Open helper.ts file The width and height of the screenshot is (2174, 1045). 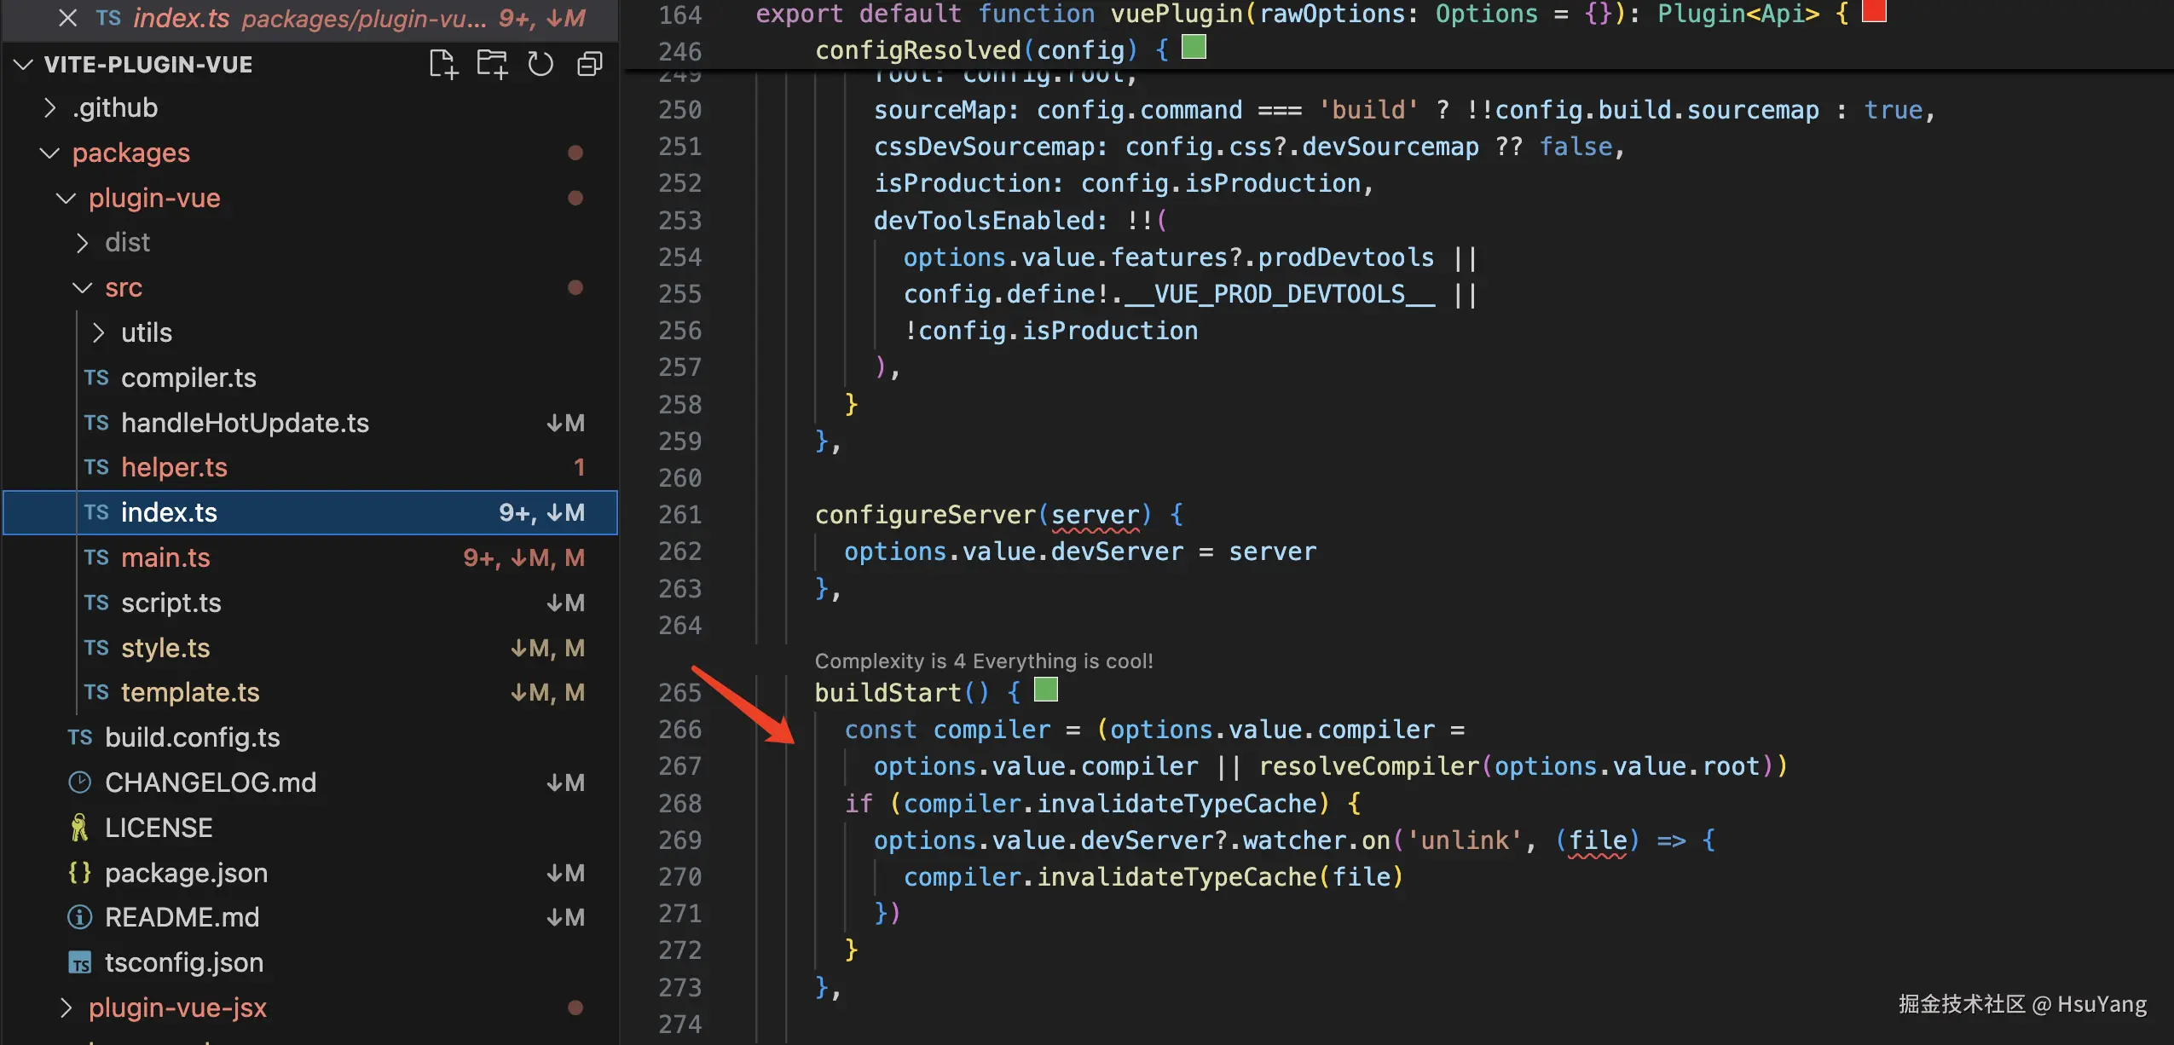tap(174, 467)
